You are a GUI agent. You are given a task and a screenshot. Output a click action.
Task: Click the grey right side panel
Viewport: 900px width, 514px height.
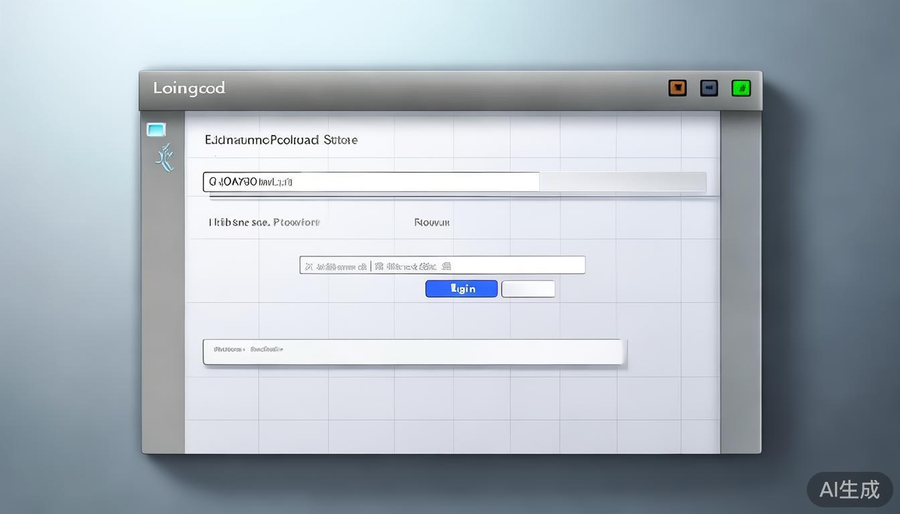(740, 281)
